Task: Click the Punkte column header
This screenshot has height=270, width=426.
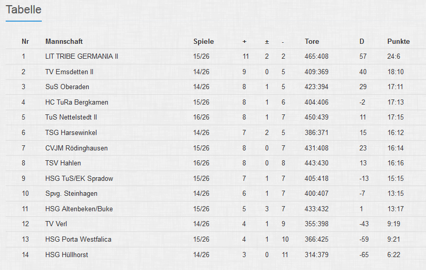Action: (x=398, y=41)
